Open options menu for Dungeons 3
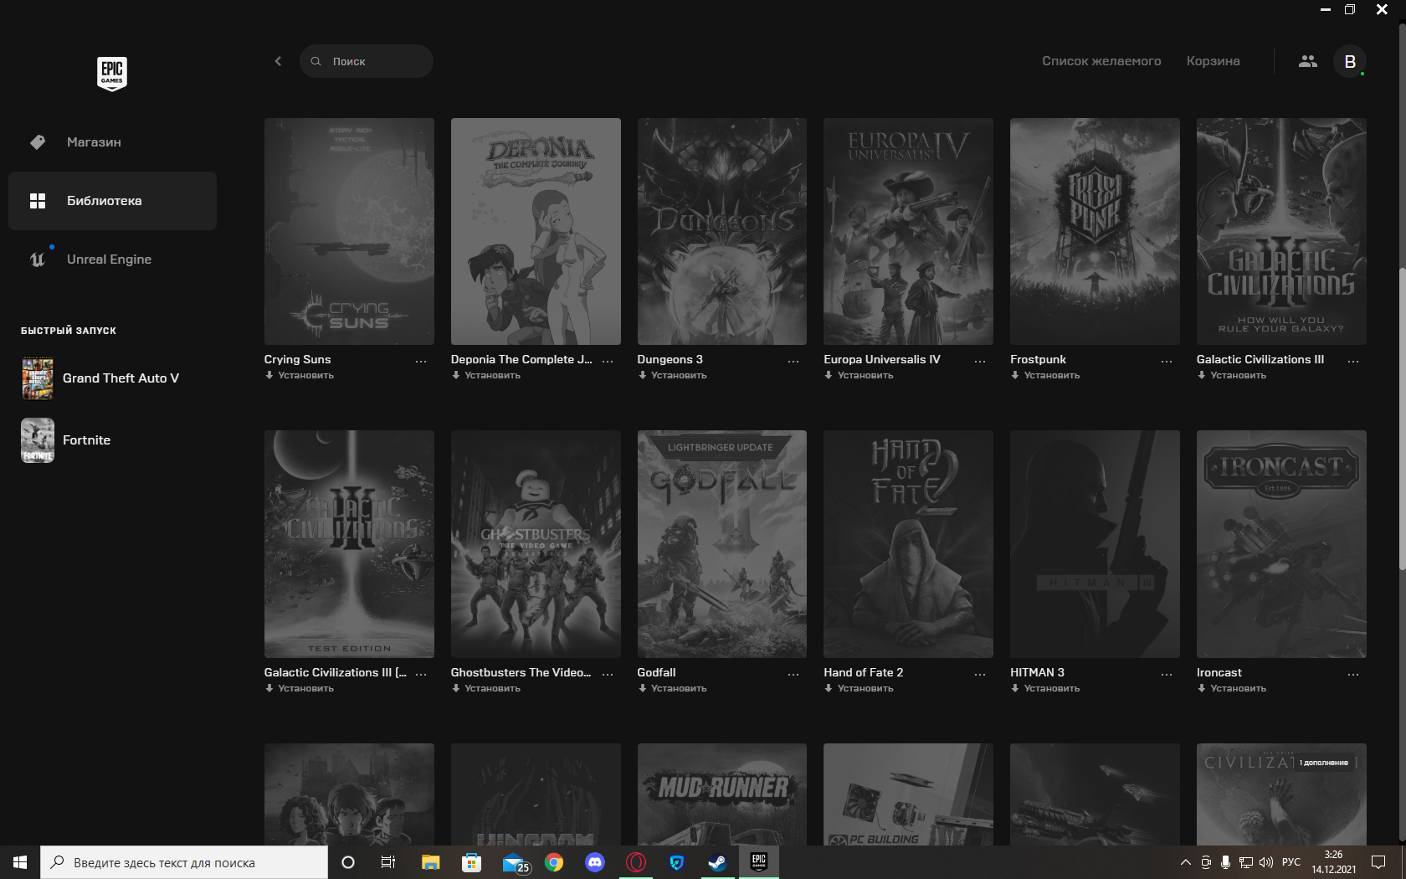 click(793, 361)
